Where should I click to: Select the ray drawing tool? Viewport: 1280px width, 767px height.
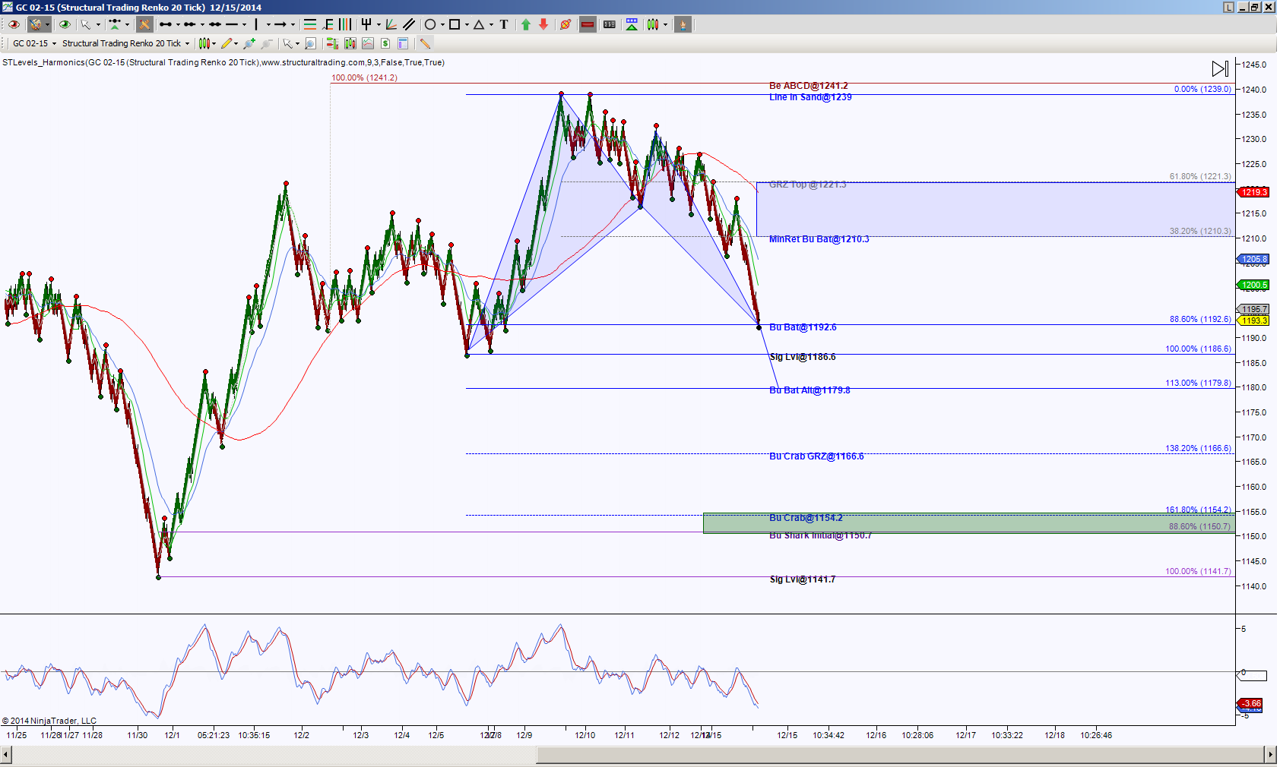point(189,24)
